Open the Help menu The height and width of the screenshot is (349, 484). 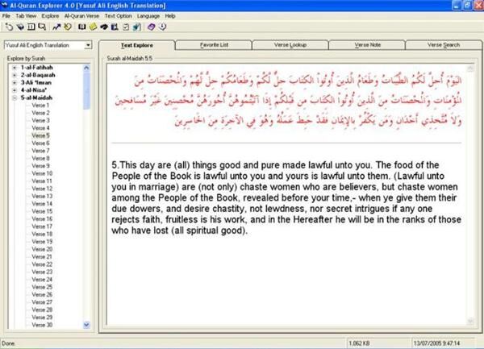[169, 16]
